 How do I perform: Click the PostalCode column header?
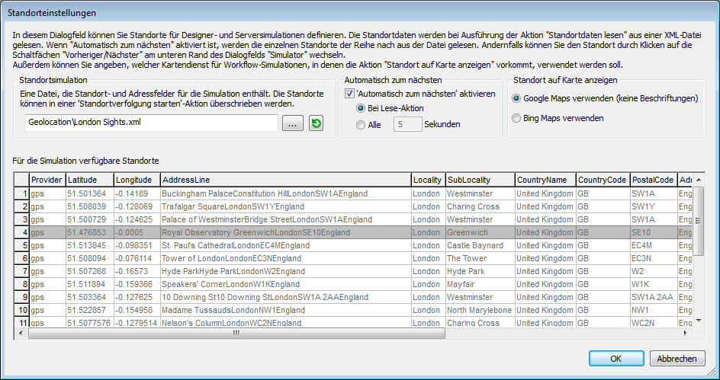pyautogui.click(x=652, y=180)
